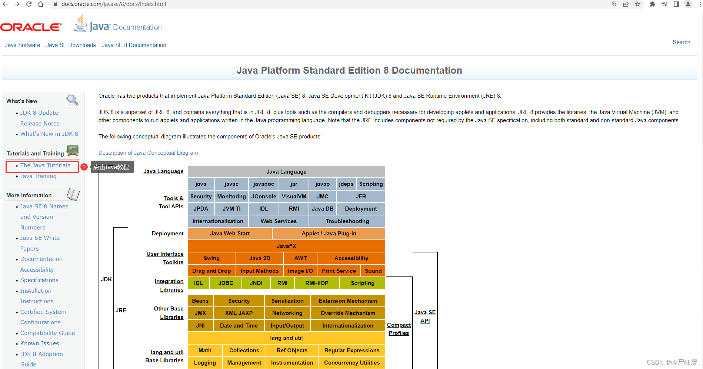Select the Regular Expressions cell

(x=352, y=350)
